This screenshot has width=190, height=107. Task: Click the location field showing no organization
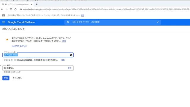(x=38, y=68)
